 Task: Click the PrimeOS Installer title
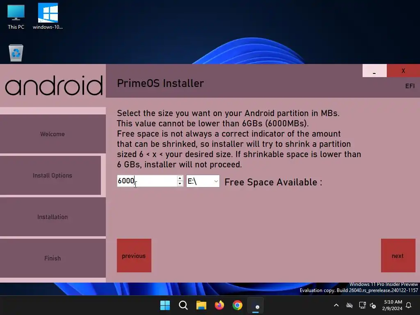(160, 83)
